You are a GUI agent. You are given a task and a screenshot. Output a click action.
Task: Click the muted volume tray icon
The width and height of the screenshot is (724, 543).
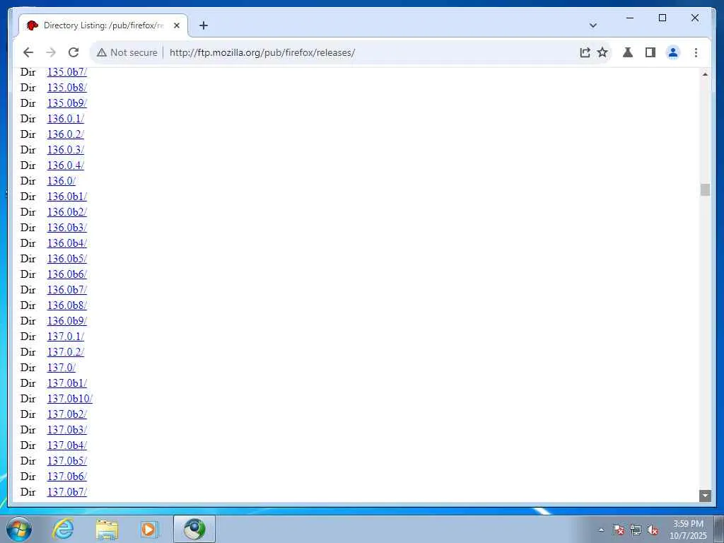(x=653, y=530)
